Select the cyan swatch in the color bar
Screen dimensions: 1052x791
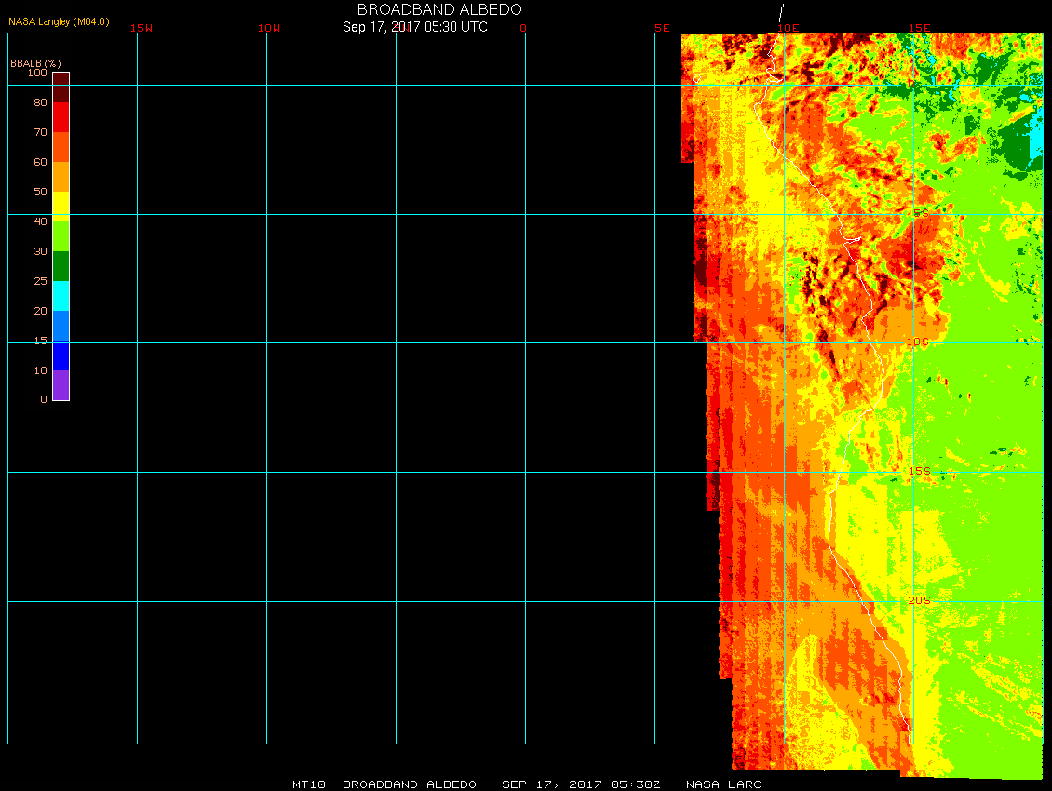pyautogui.click(x=61, y=296)
